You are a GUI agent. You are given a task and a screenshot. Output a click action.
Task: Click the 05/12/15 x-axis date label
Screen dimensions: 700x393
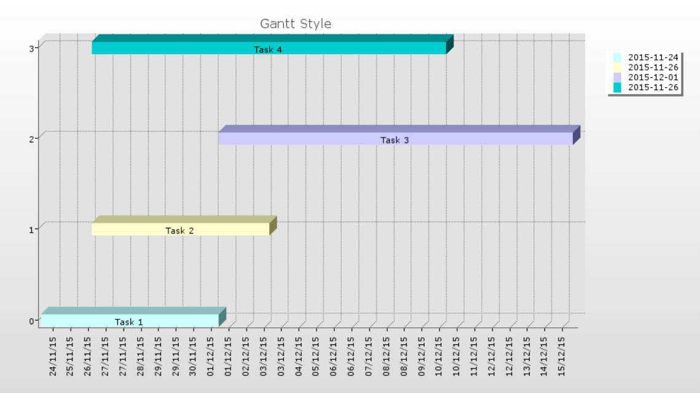coord(316,356)
